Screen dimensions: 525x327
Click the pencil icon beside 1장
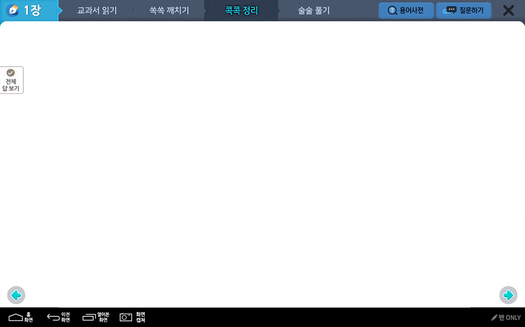(13, 10)
